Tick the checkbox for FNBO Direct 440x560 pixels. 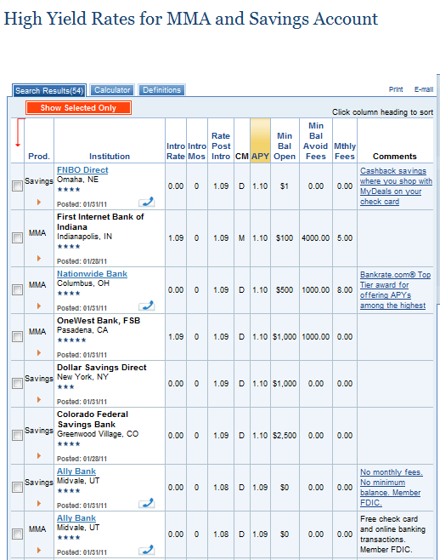tap(18, 186)
